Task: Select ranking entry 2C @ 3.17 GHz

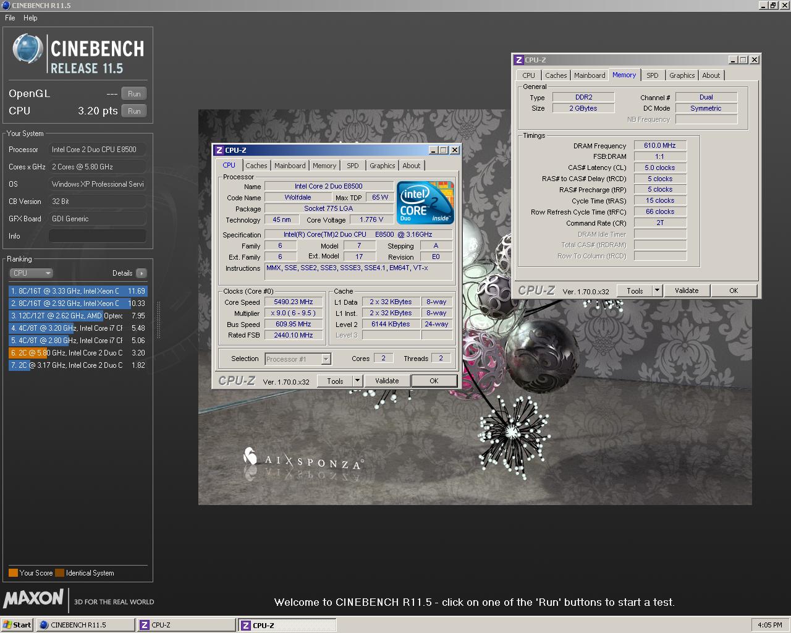Action: (78, 365)
